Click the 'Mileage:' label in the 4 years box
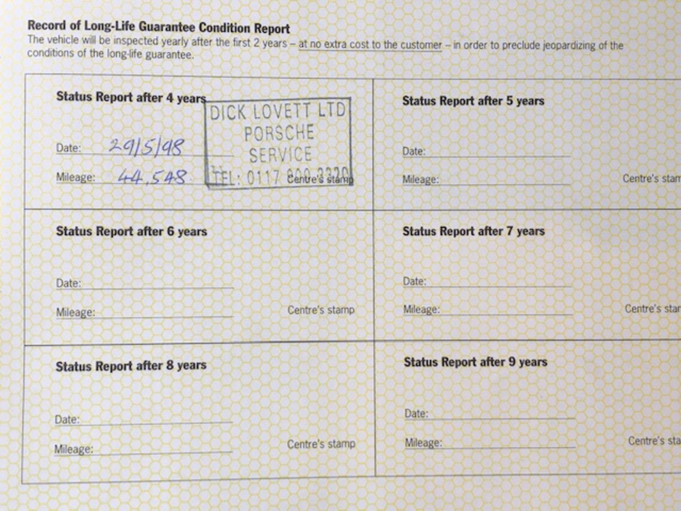 pyautogui.click(x=76, y=177)
